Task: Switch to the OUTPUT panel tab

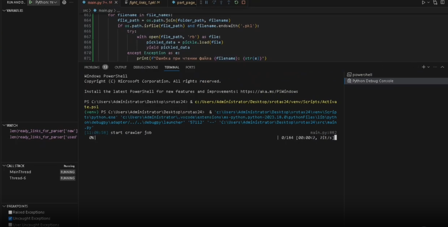Action: (x=121, y=68)
